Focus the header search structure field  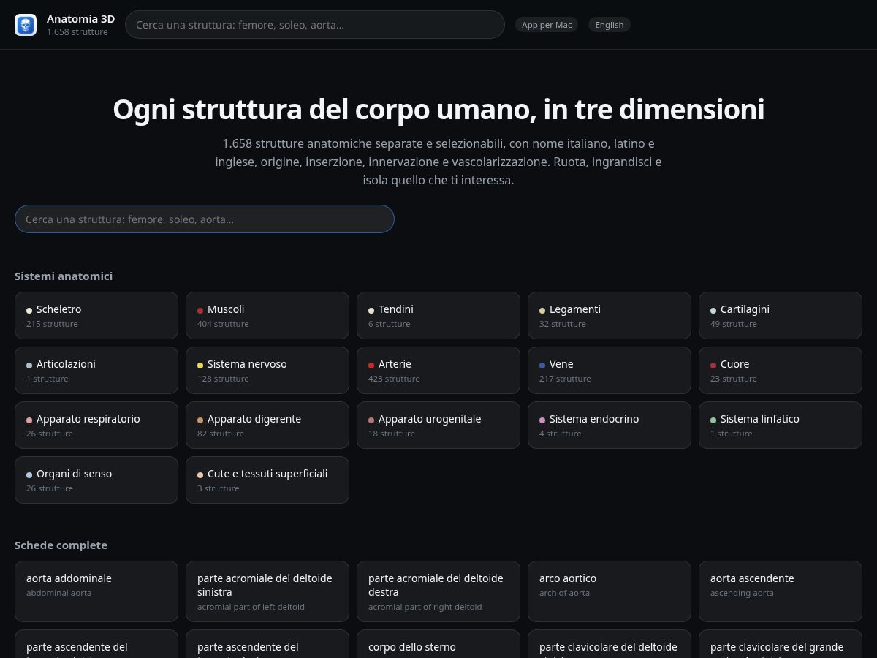click(315, 24)
